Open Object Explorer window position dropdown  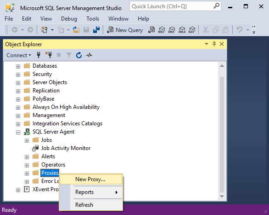pyautogui.click(x=207, y=44)
